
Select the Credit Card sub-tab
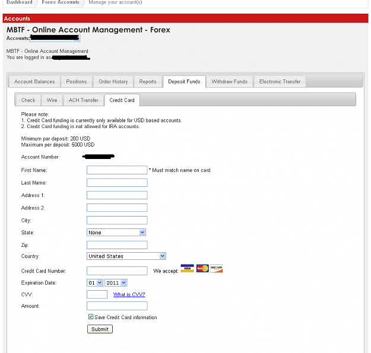point(122,100)
